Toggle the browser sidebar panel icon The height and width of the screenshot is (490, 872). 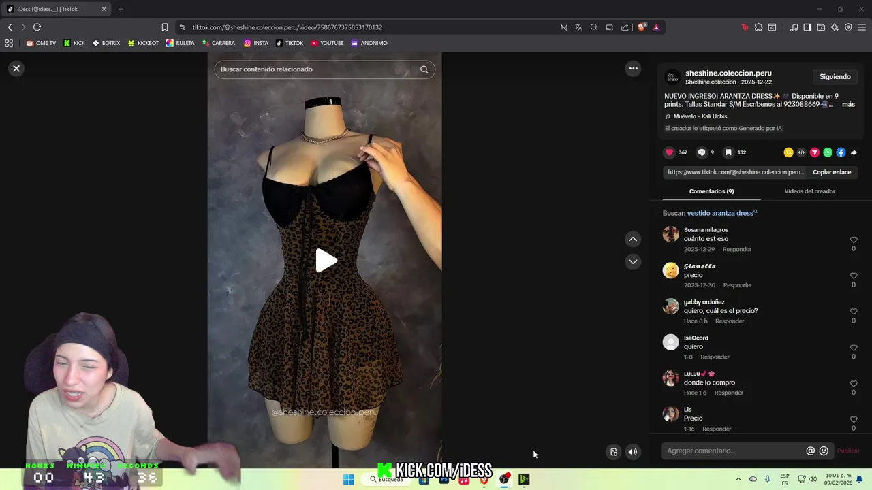807,27
